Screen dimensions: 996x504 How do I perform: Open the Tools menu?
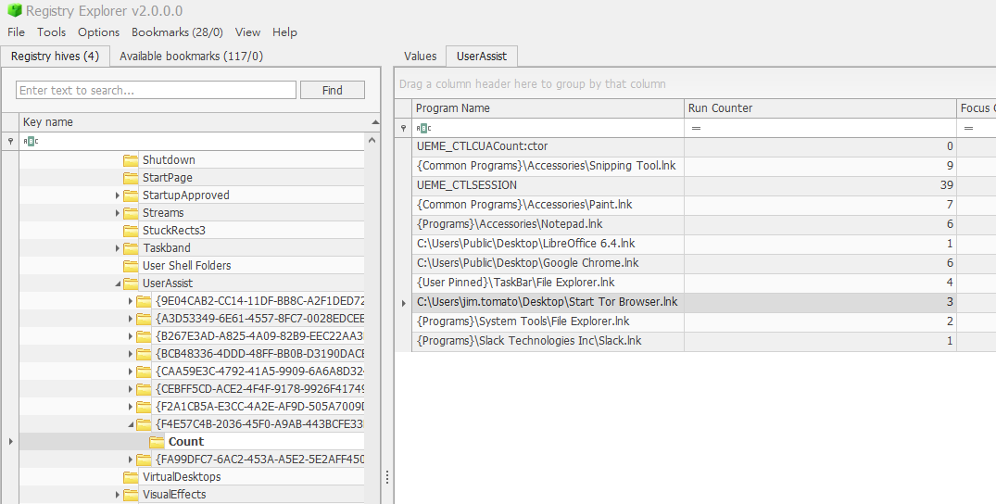click(x=52, y=32)
